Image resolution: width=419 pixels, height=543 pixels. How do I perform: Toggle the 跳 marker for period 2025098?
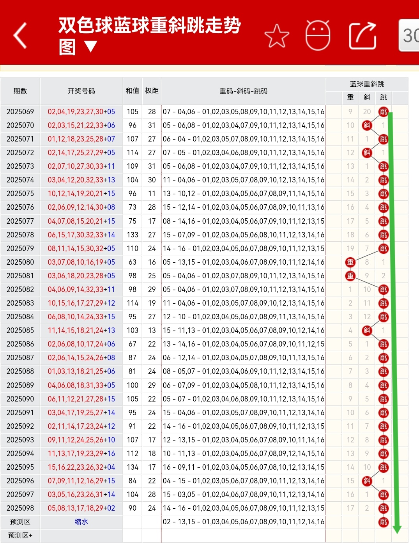tap(383, 508)
